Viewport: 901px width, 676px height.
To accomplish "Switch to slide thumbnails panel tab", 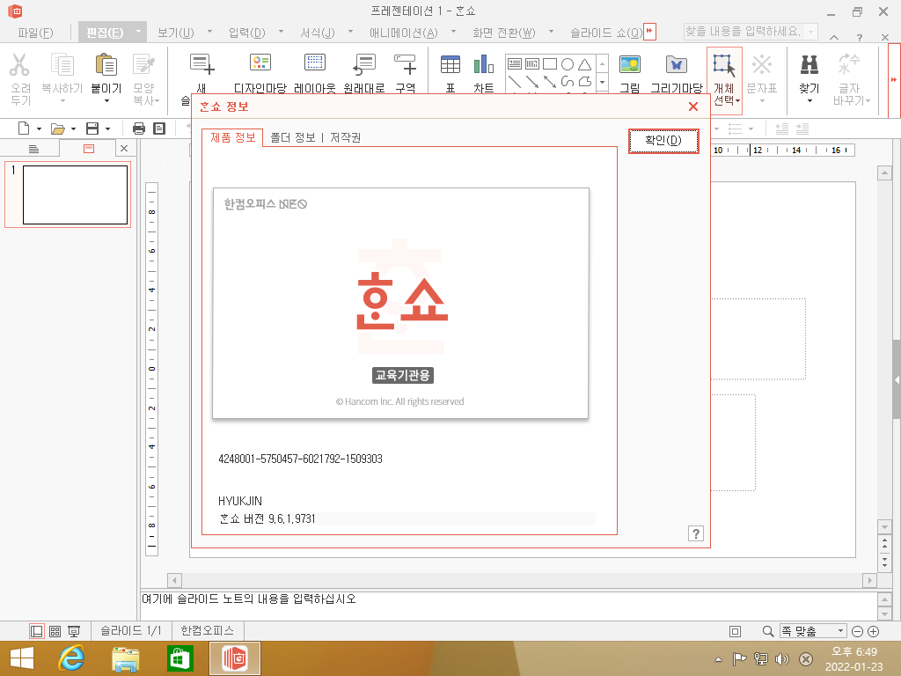I will coord(89,149).
